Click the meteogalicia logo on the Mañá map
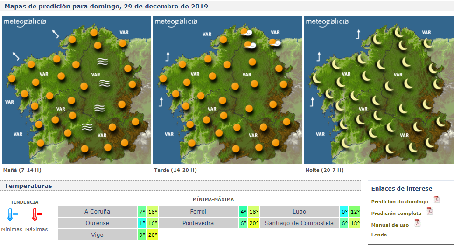This screenshot has height=249, width=454. [x=25, y=22]
